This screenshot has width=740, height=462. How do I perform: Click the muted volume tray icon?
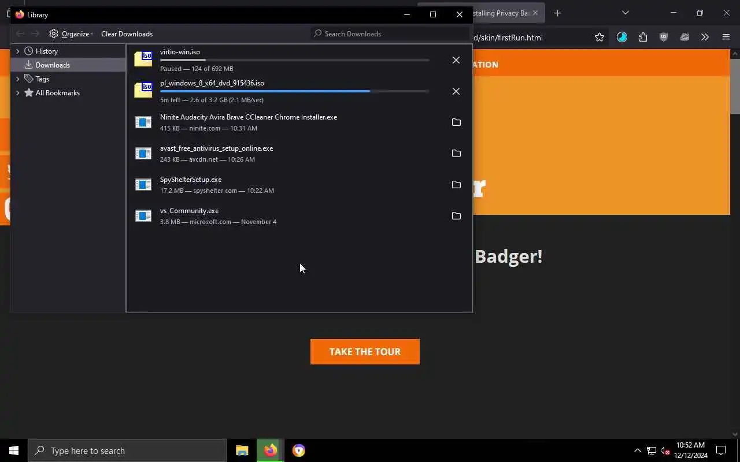point(665,450)
